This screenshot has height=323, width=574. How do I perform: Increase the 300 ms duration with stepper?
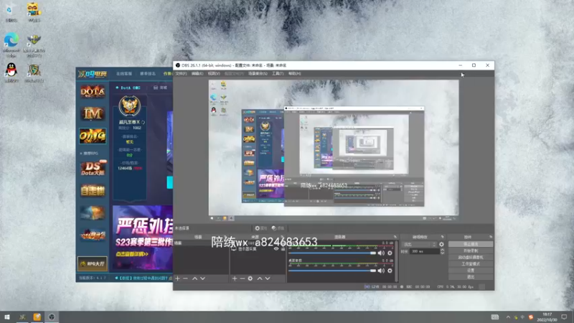[x=442, y=250]
